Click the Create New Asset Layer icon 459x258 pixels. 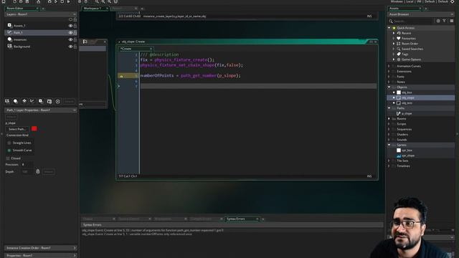point(41,101)
